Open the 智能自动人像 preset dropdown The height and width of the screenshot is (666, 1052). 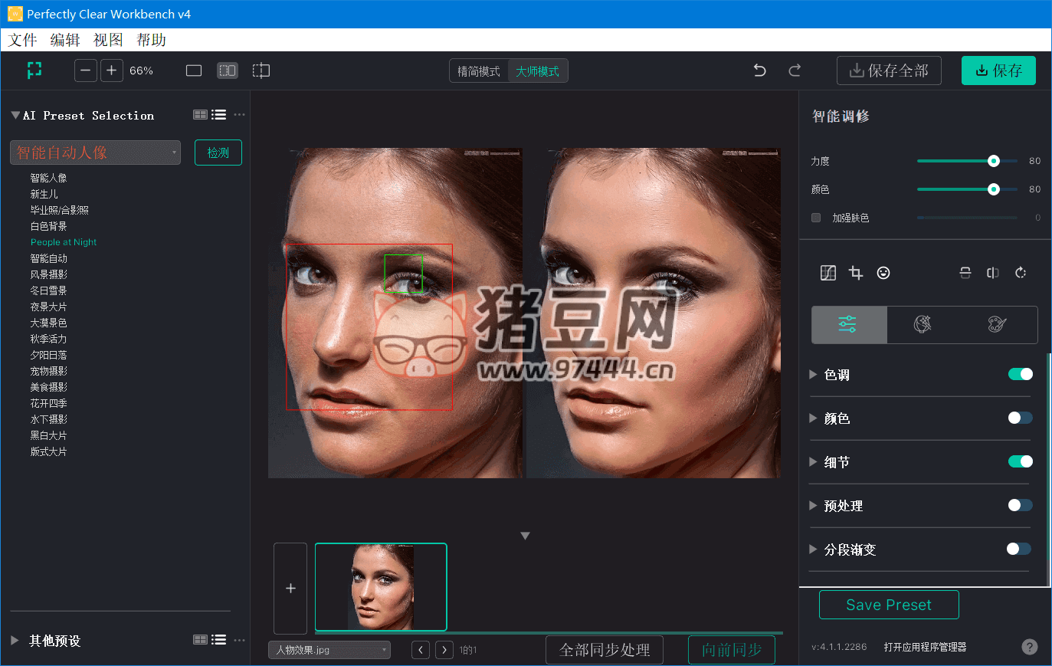tap(95, 153)
